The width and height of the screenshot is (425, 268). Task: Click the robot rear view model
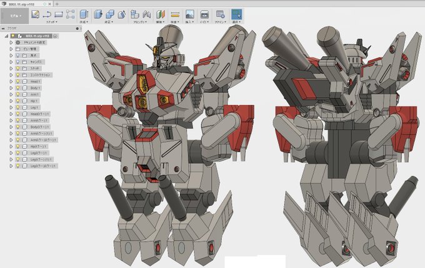tap(341, 146)
